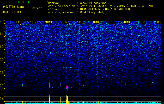Click the 1011 time axis label
This screenshot has height=104, width=164.
pos(17,22)
